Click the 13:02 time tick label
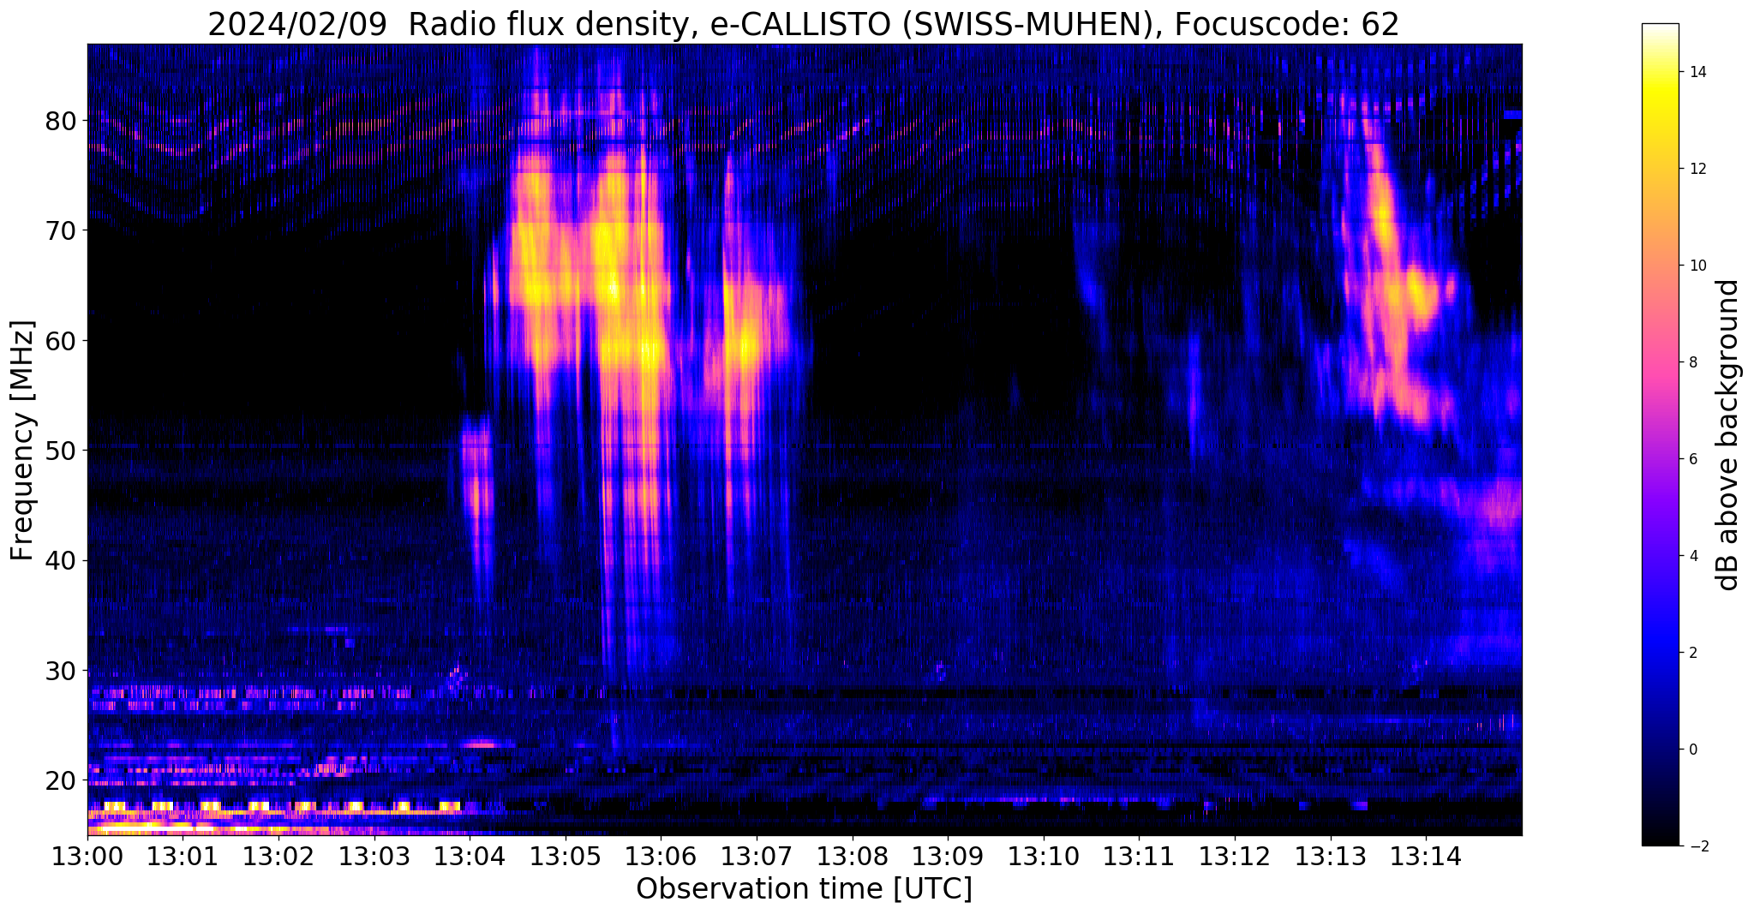This screenshot has height=914, width=1754. coord(278,857)
